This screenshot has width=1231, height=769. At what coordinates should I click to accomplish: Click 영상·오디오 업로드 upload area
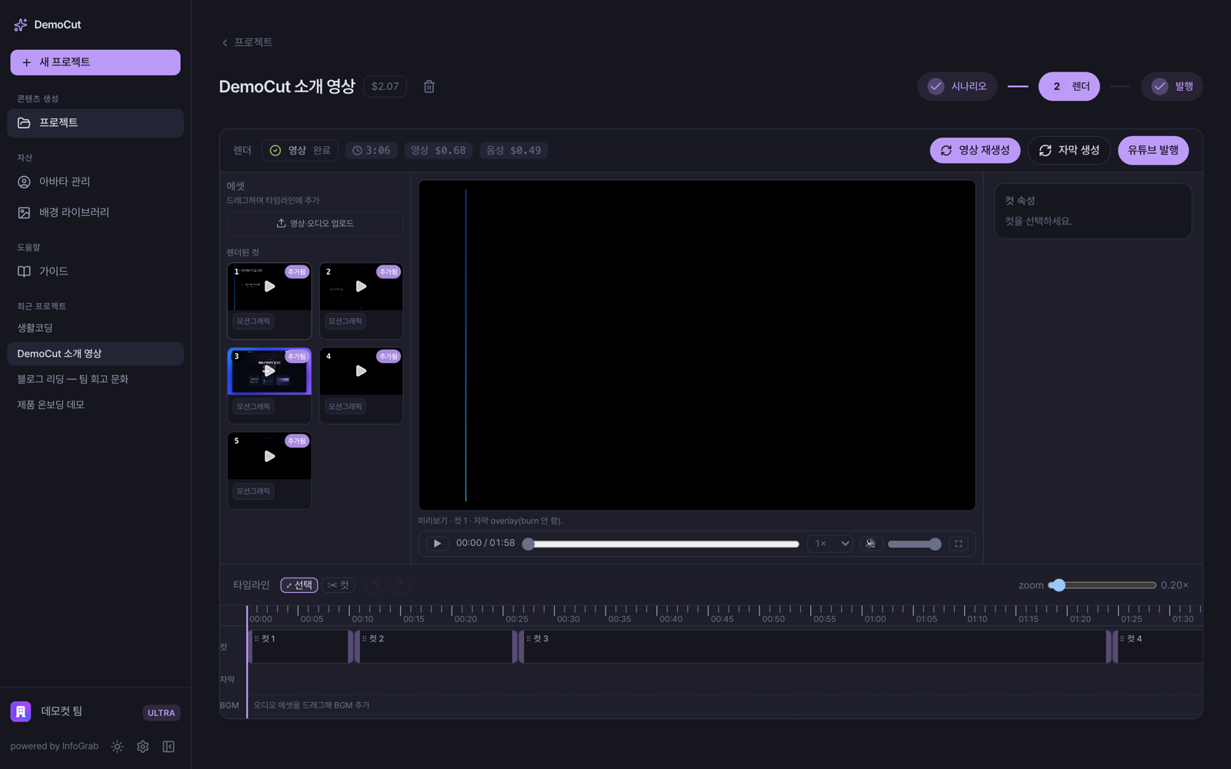[315, 224]
